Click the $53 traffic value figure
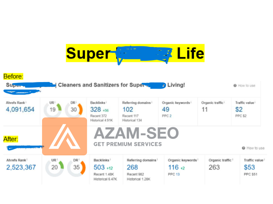273x204 pixels. (x=249, y=167)
